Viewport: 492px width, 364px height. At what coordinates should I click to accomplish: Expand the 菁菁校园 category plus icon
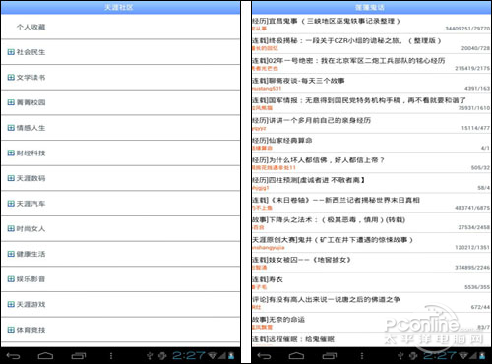click(11, 102)
